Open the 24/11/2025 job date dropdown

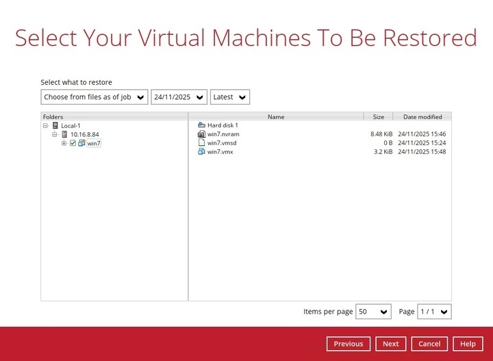[x=179, y=97]
